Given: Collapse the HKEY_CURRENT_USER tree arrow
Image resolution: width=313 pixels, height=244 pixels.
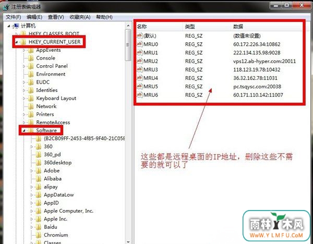Looking at the screenshot, I should click(16, 42).
